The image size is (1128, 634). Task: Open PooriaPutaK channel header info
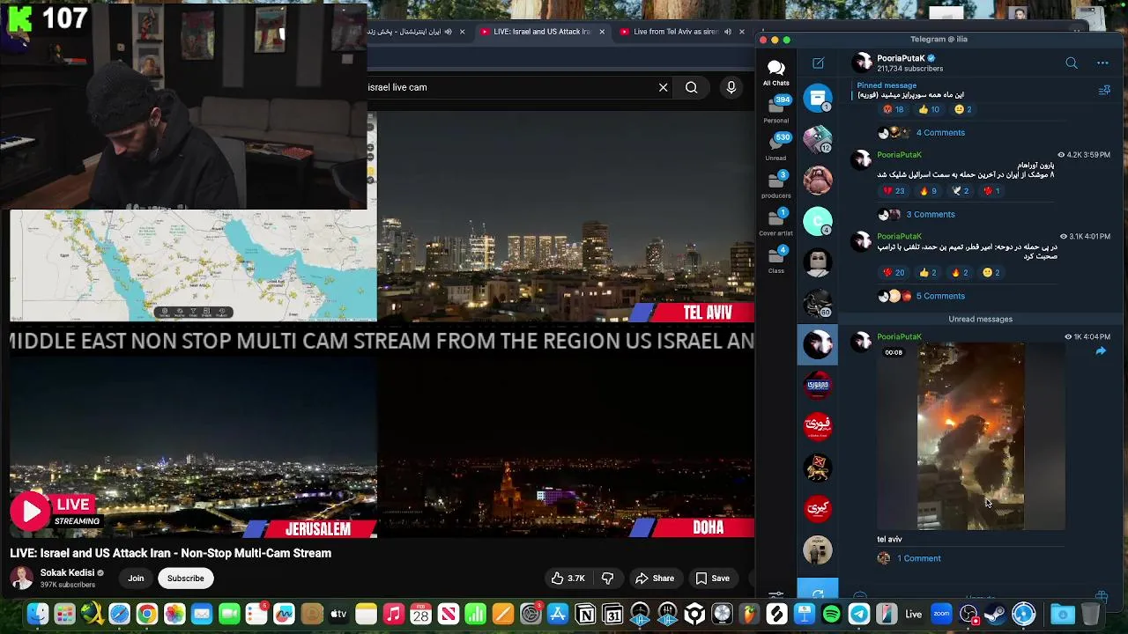coord(910,63)
